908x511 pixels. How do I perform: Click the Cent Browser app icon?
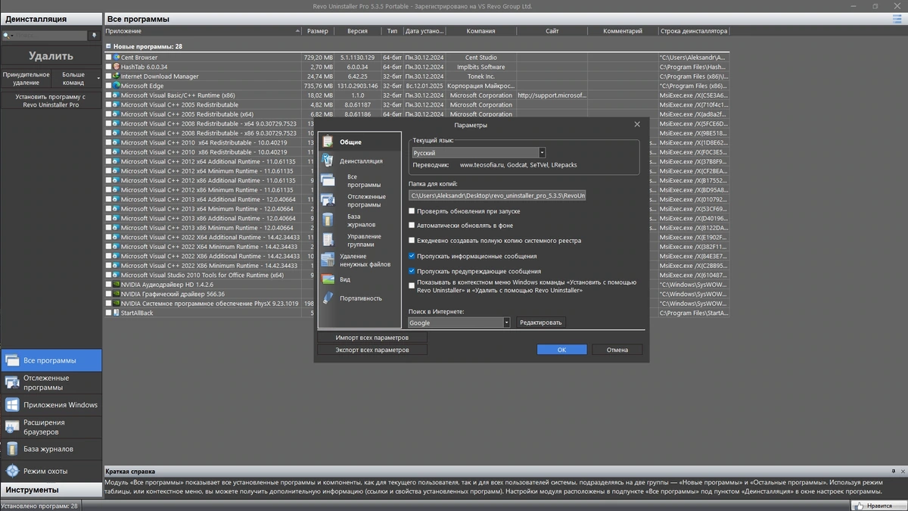116,58
